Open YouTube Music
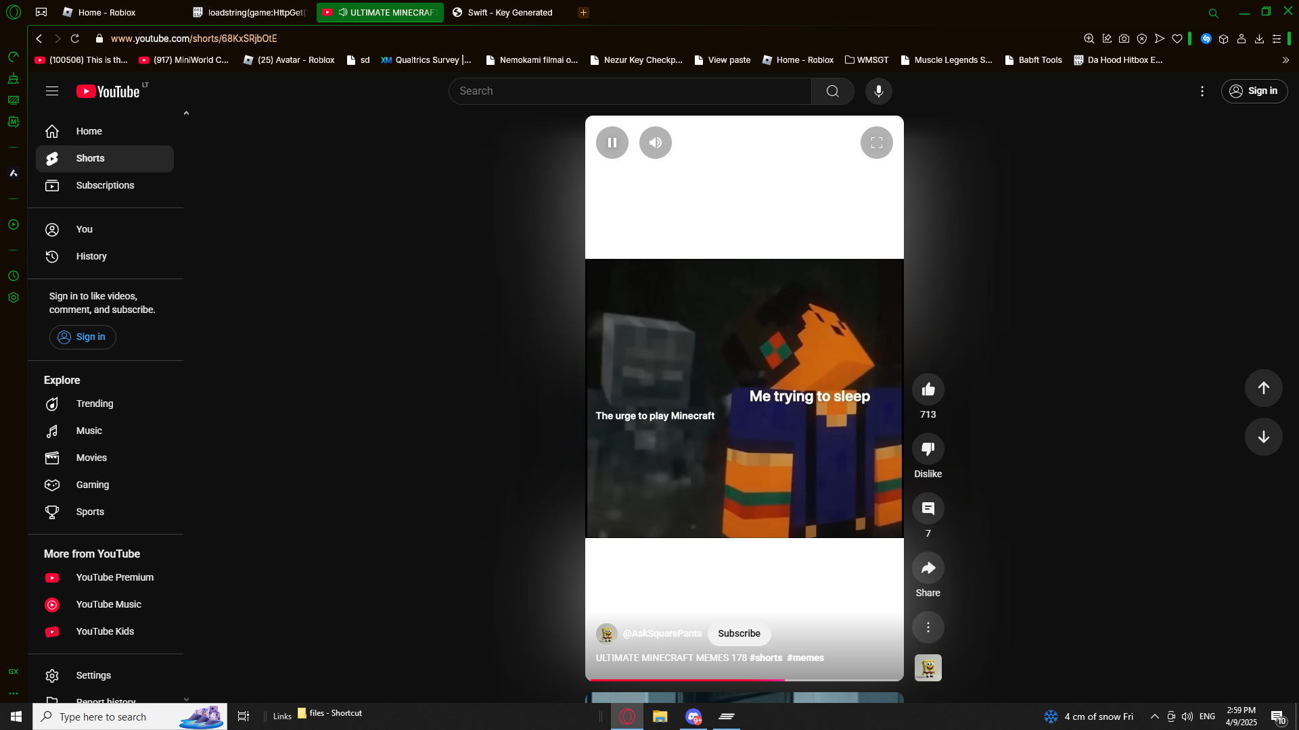Screen dimensions: 1299x730 (x=105, y=604)
